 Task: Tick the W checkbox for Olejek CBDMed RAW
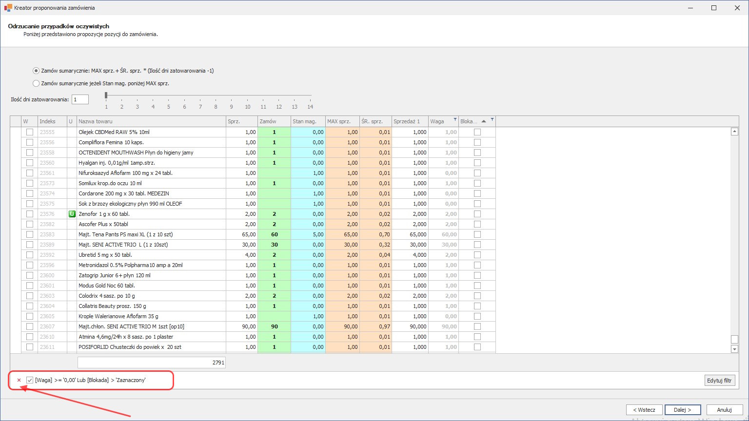pos(30,132)
